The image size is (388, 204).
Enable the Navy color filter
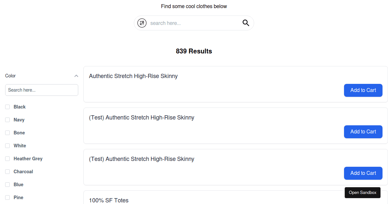click(x=7, y=120)
